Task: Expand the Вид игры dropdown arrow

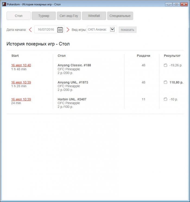Action: click(x=112, y=29)
